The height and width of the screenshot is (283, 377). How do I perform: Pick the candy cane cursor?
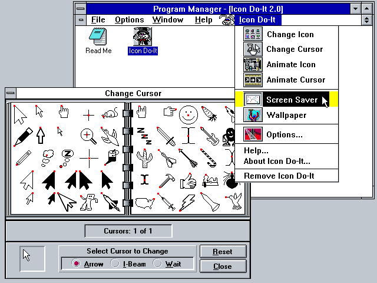pos(209,158)
